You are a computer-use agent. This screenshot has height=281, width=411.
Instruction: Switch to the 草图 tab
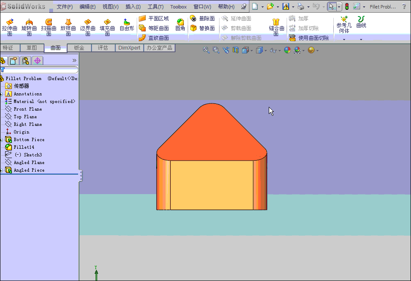click(x=32, y=48)
